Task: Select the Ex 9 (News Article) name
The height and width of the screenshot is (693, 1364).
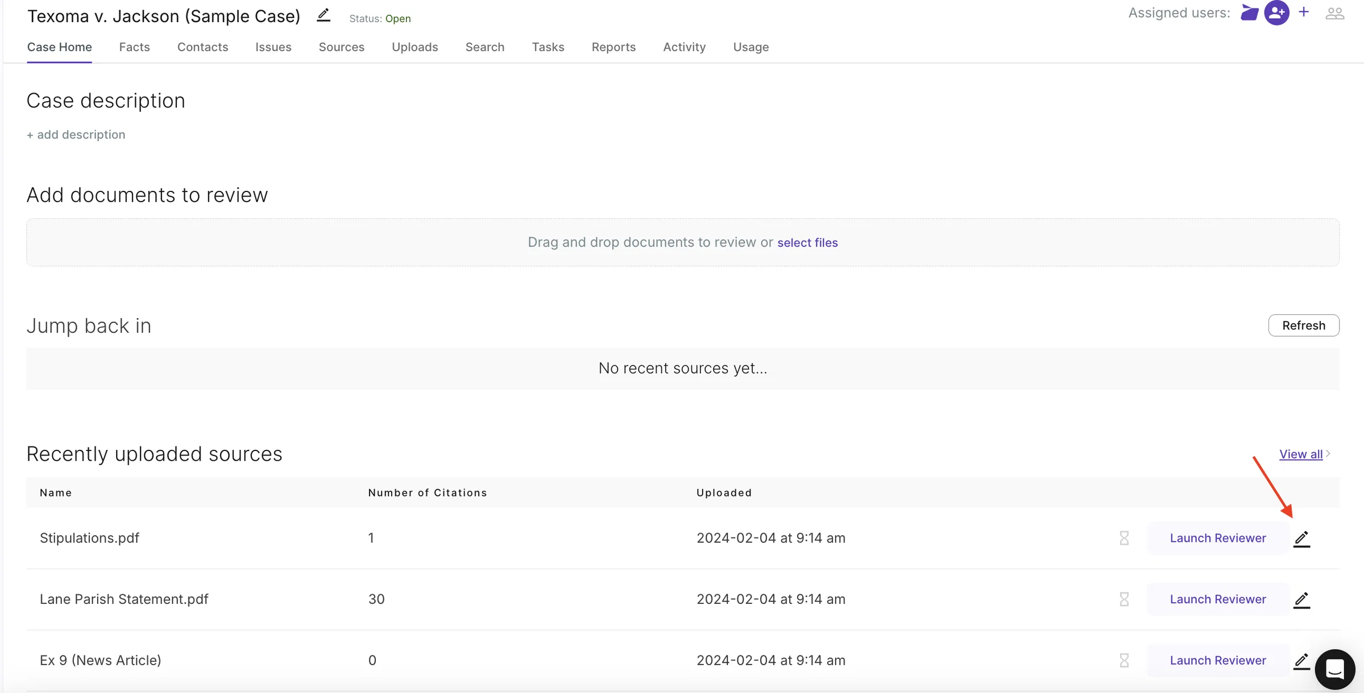Action: tap(100, 660)
